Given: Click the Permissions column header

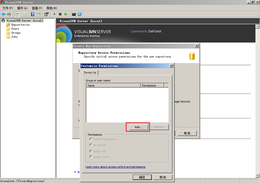Looking at the screenshot, I should 152,86.
